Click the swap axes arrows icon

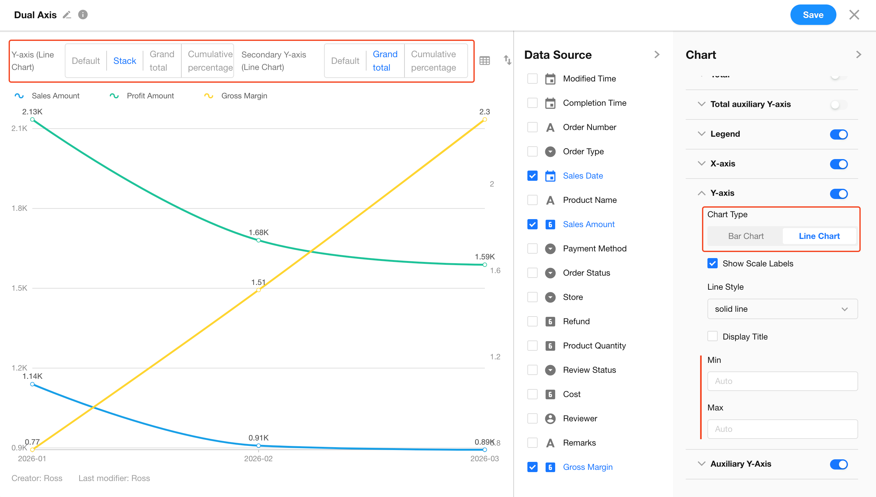507,60
